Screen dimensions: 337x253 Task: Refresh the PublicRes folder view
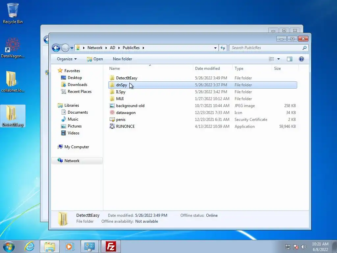click(x=223, y=48)
